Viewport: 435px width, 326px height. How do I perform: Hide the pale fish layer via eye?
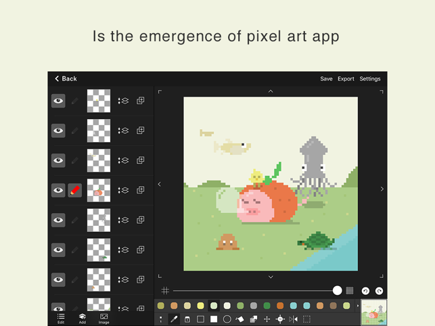[x=58, y=160]
